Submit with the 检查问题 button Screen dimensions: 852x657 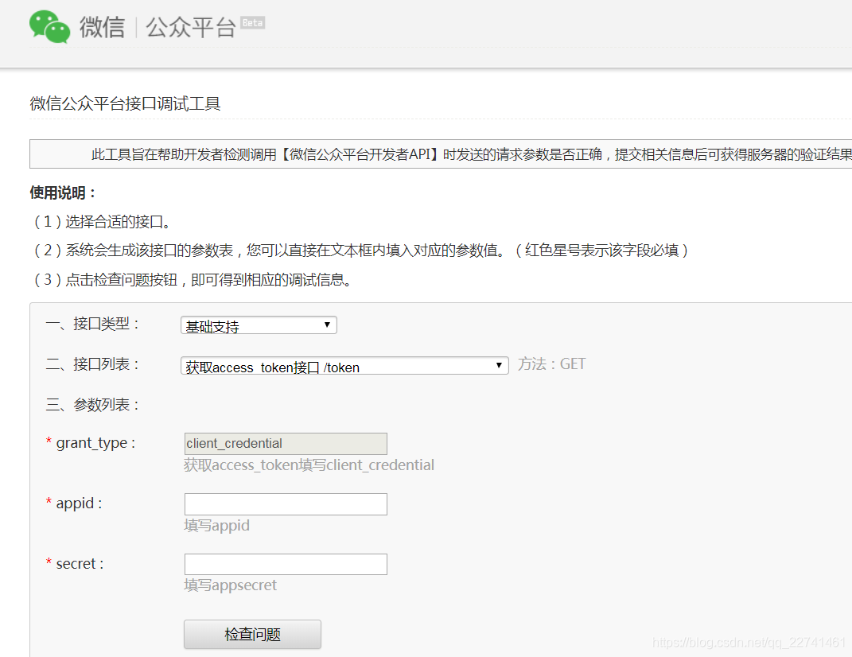click(x=253, y=634)
